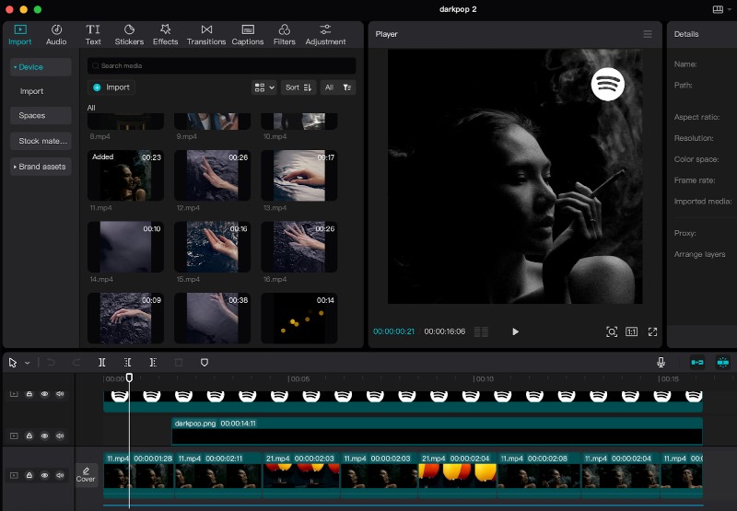This screenshot has width=737, height=511.
Task: Click the Cover button
Action: click(x=86, y=475)
